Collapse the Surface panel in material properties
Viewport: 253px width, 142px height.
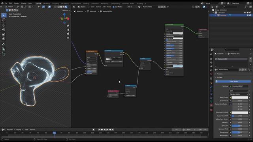[x=219, y=78]
